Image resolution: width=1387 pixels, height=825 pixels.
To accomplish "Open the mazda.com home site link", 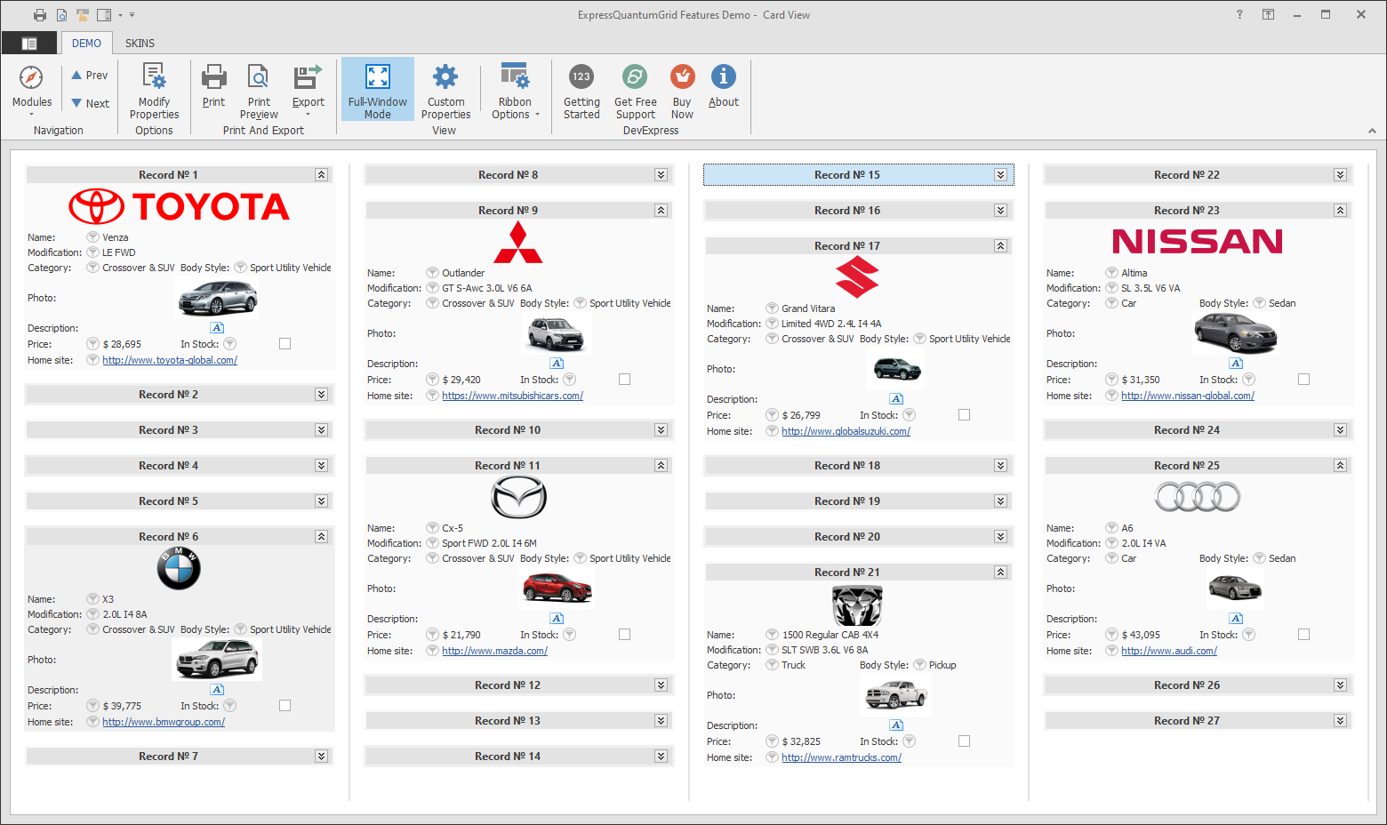I will tap(494, 651).
